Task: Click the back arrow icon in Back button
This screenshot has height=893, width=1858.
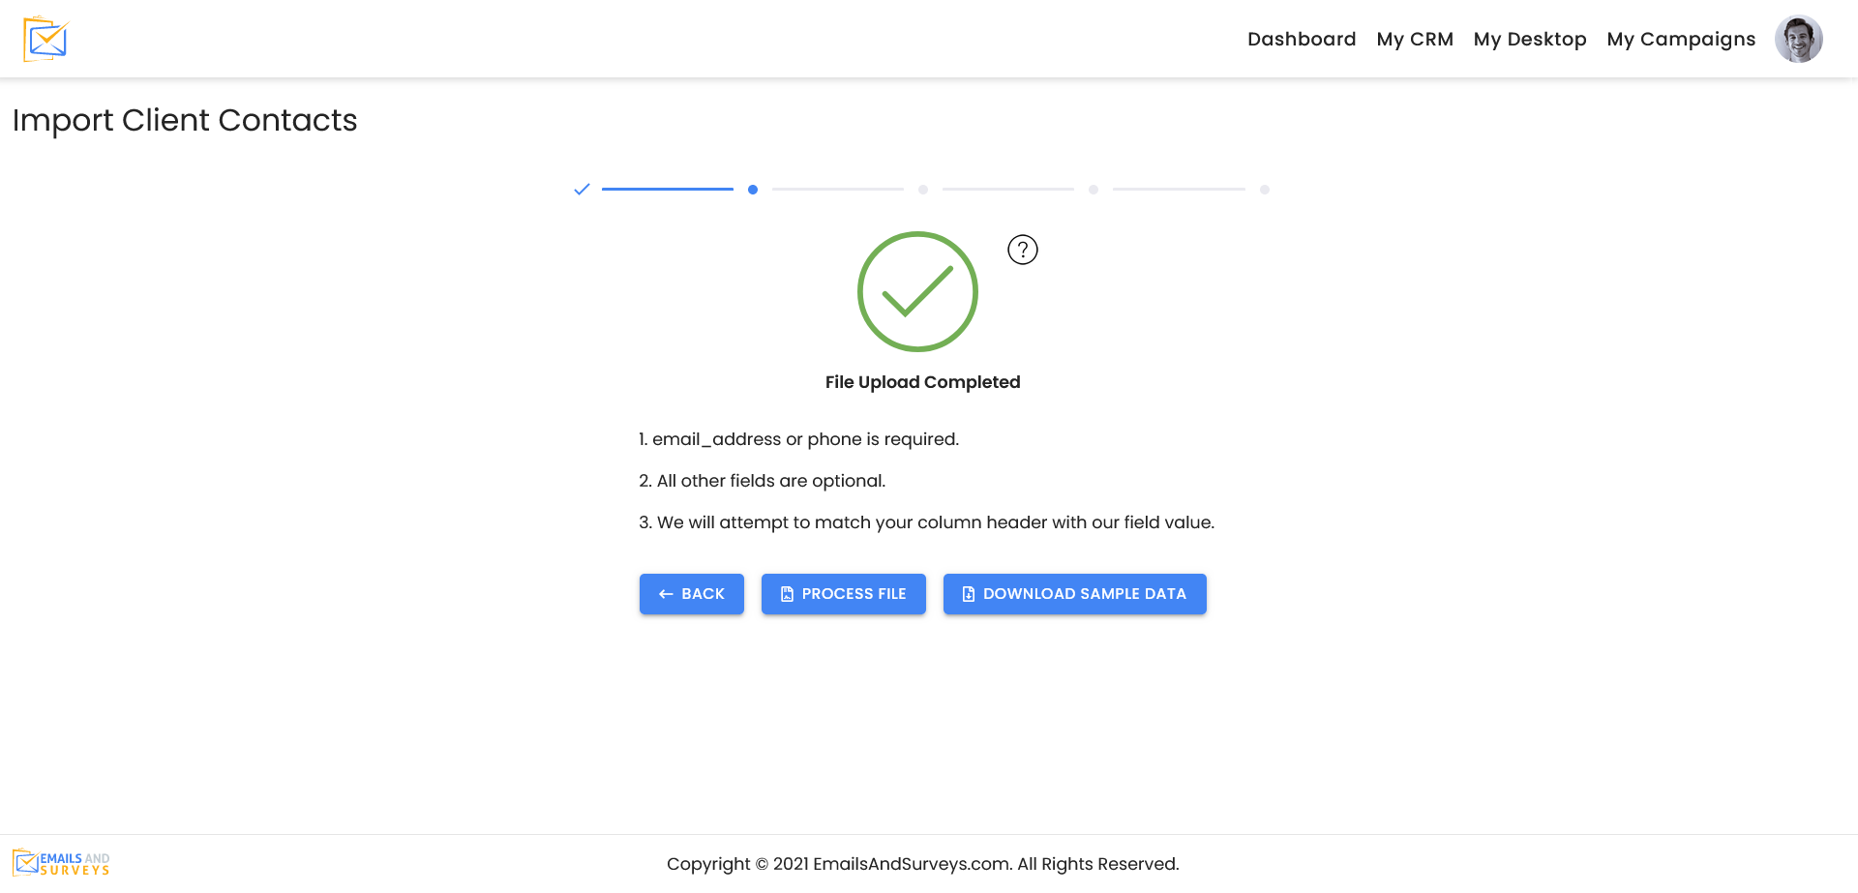Action: coord(664,593)
